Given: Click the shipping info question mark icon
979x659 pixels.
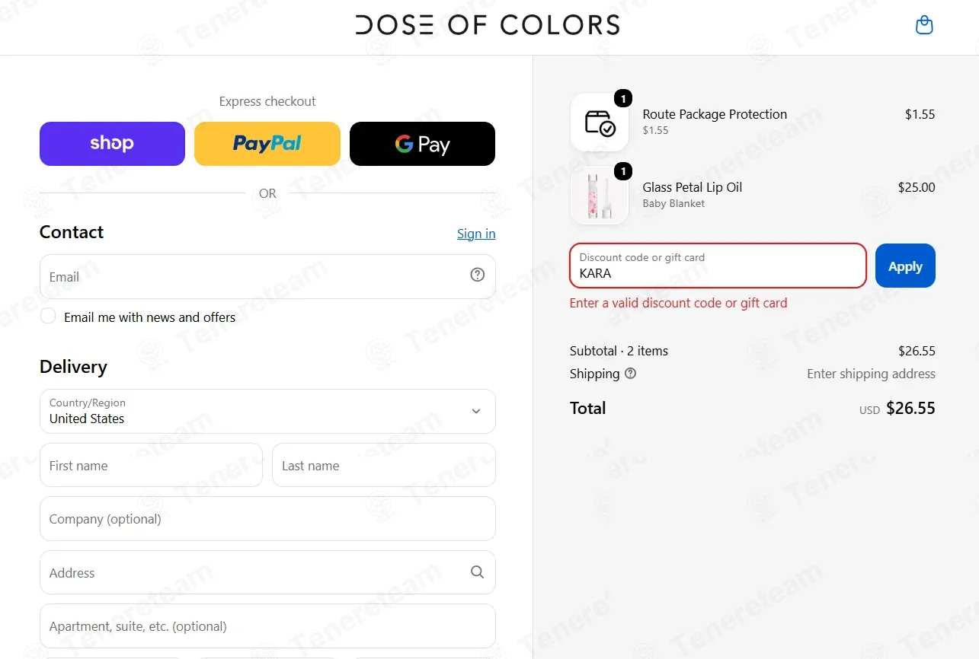Looking at the screenshot, I should [x=630, y=374].
